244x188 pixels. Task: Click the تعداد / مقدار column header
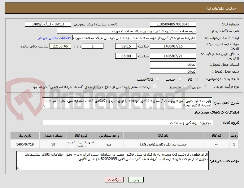click(53, 136)
